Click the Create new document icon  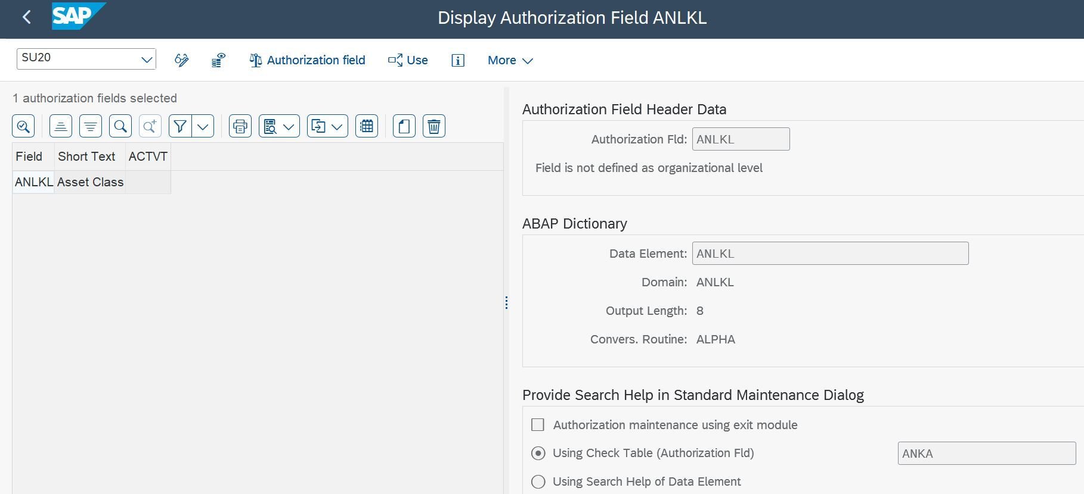(x=404, y=126)
